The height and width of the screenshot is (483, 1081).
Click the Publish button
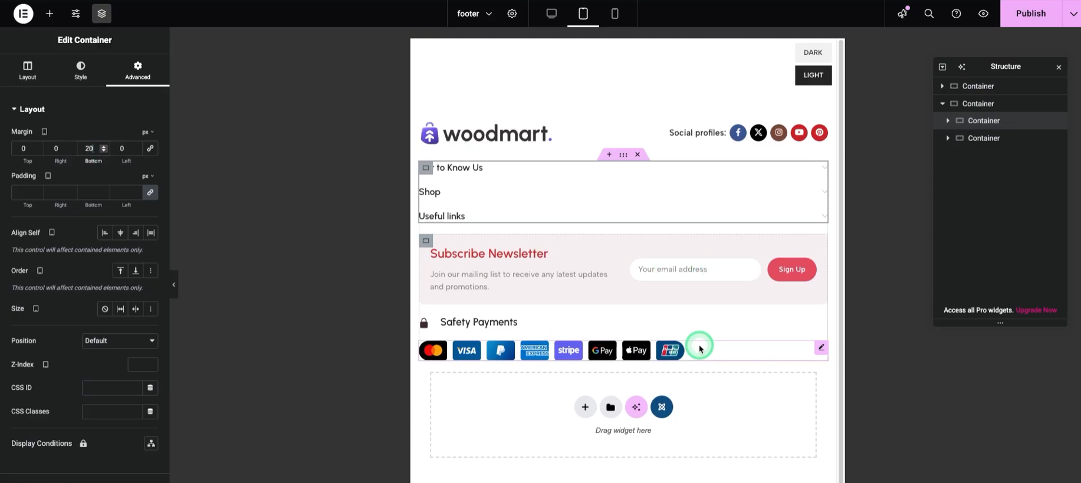point(1031,14)
